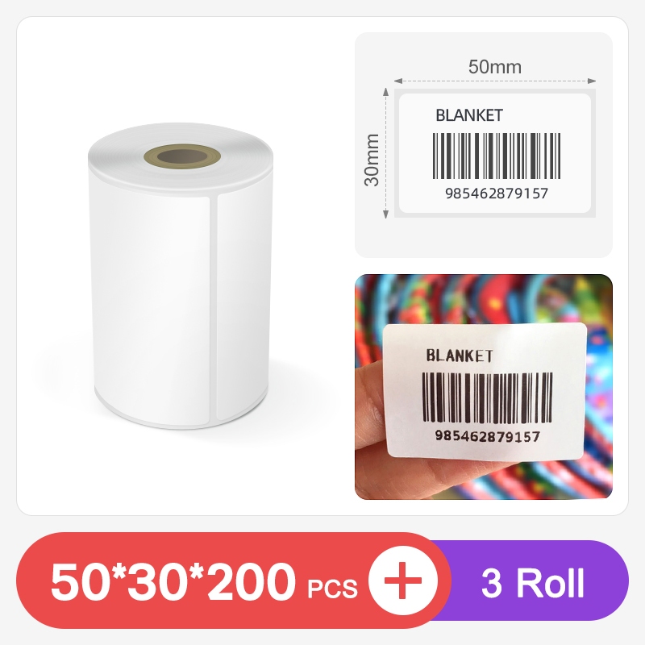Click the PCS text in the banner

point(332,589)
